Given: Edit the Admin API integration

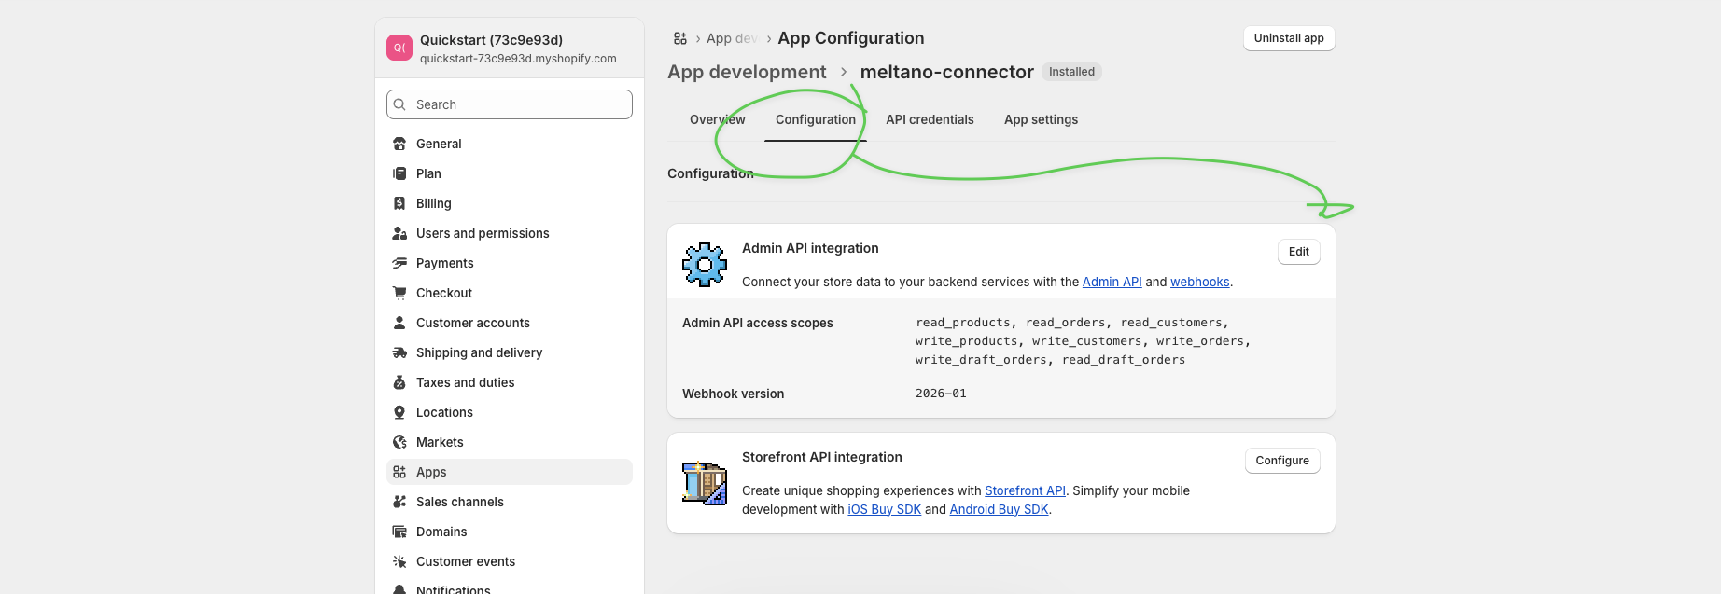Looking at the screenshot, I should pos(1298,252).
